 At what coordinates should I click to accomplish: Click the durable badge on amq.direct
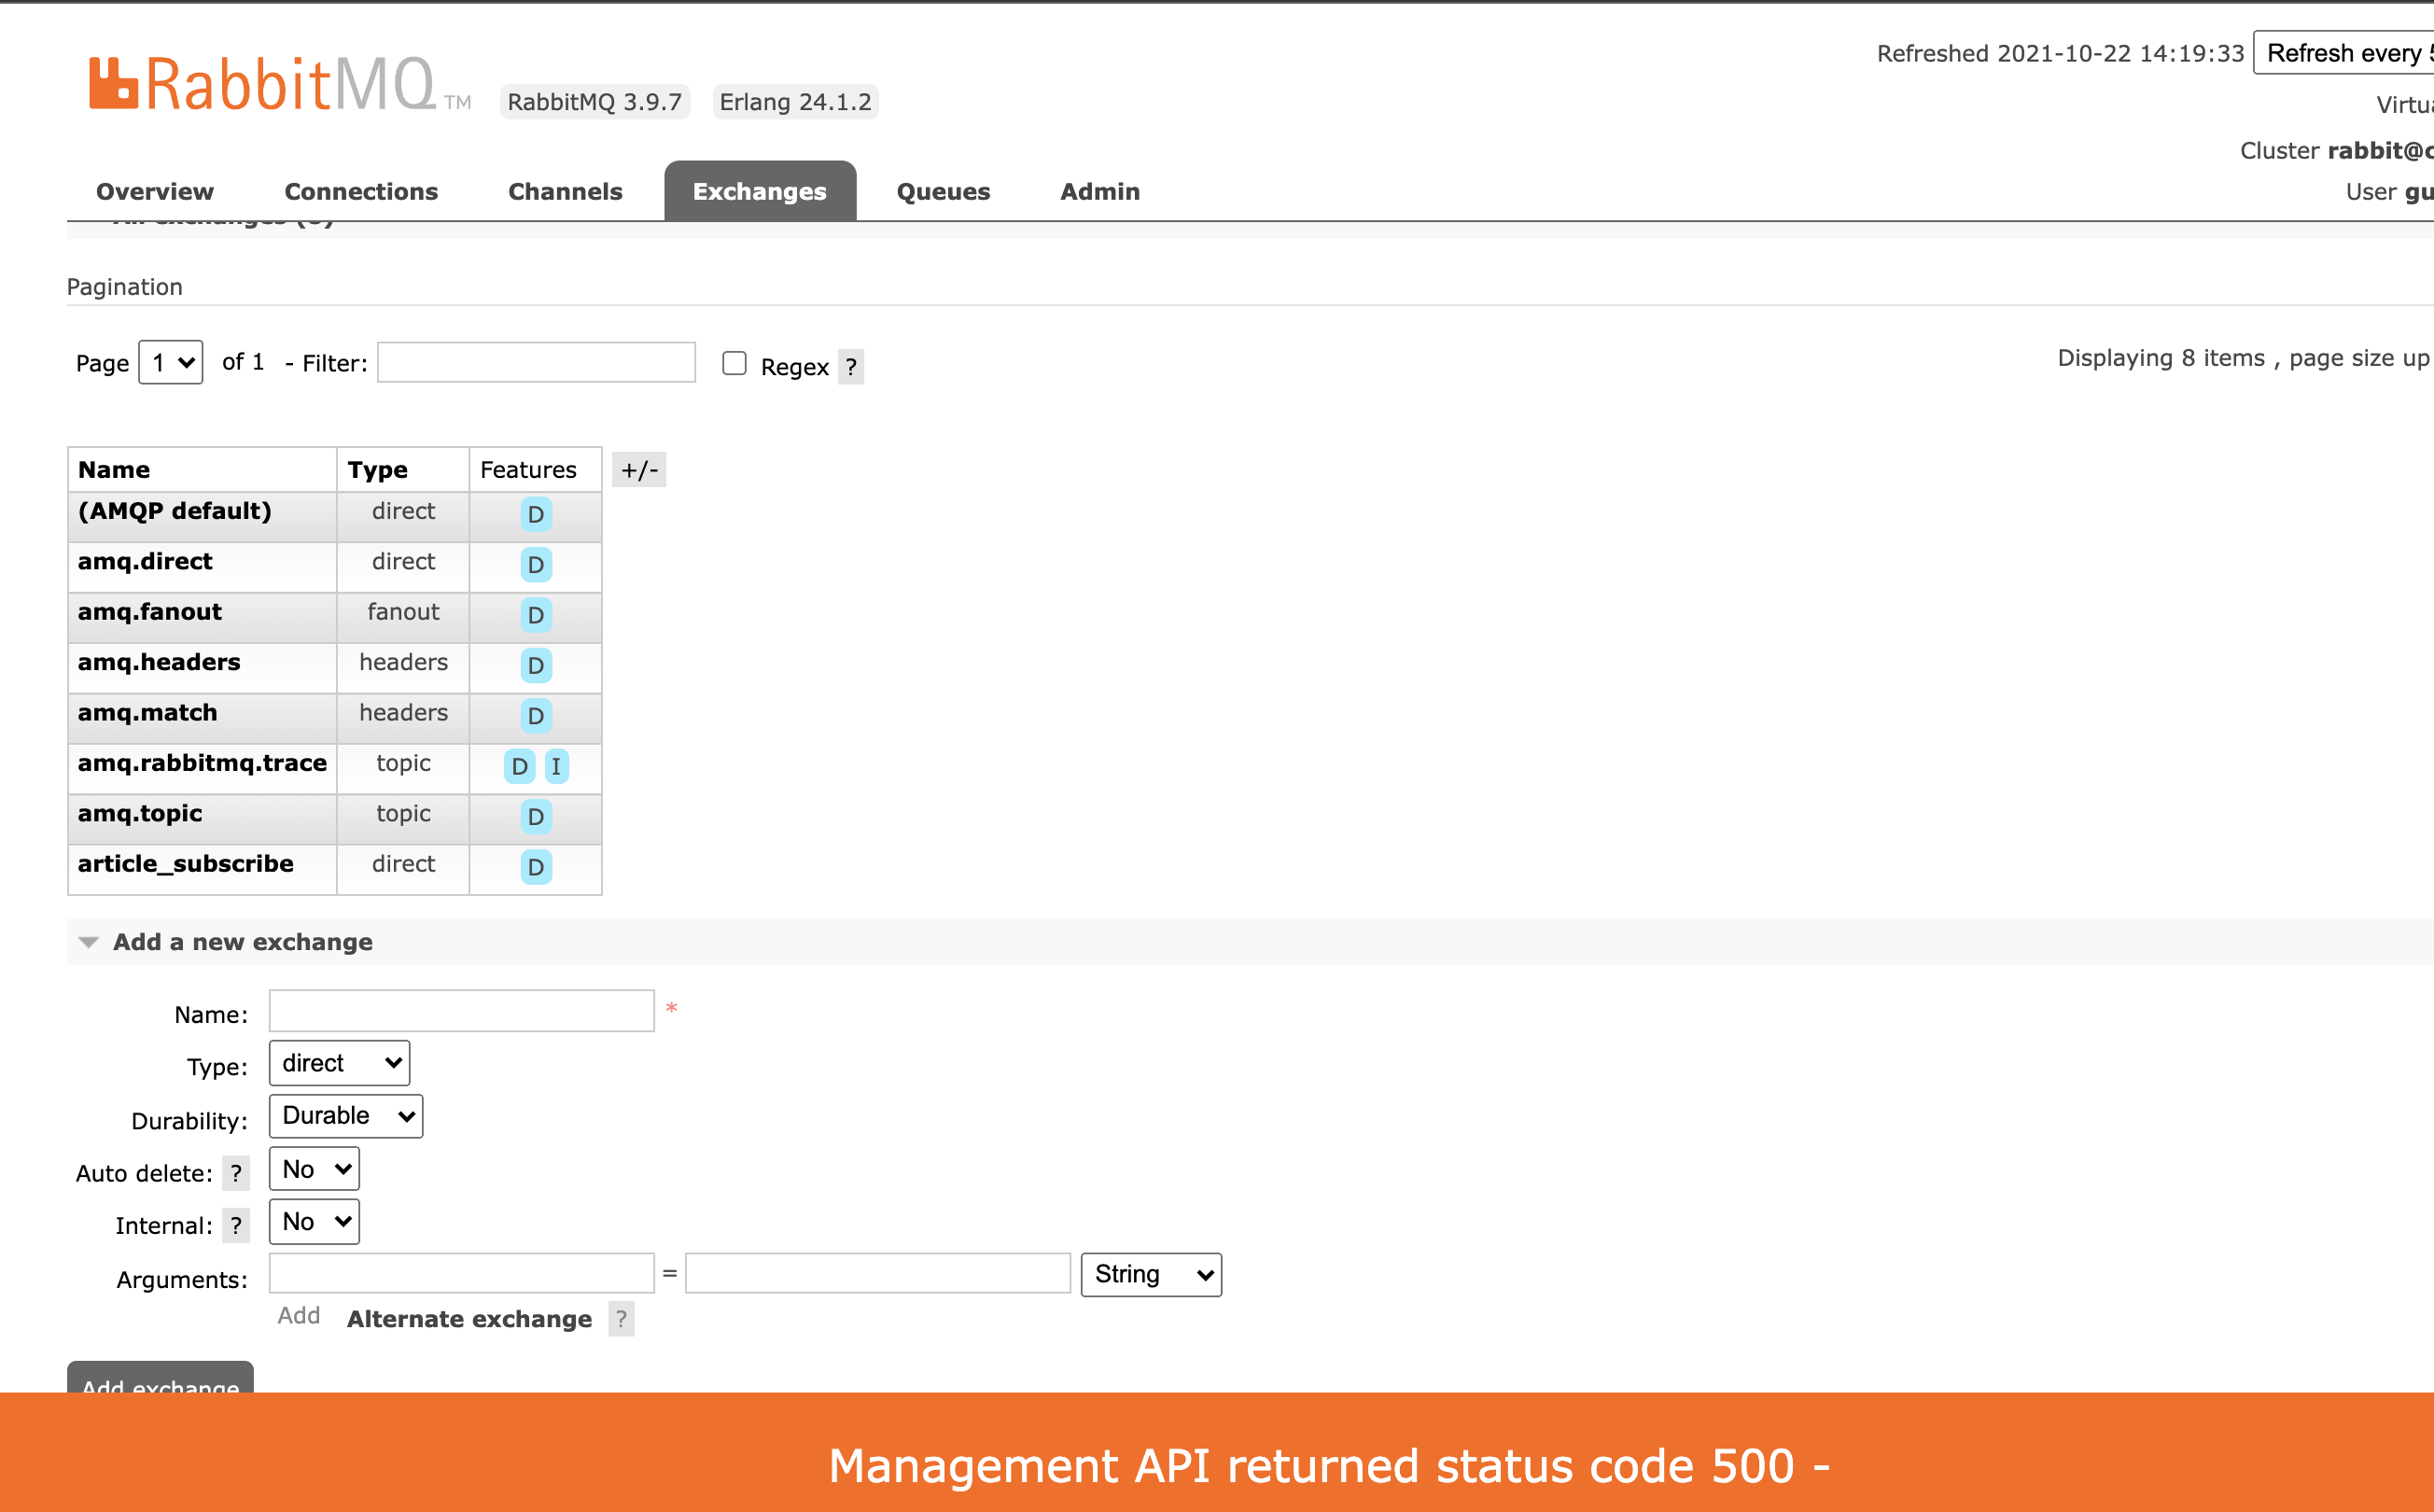pos(535,565)
